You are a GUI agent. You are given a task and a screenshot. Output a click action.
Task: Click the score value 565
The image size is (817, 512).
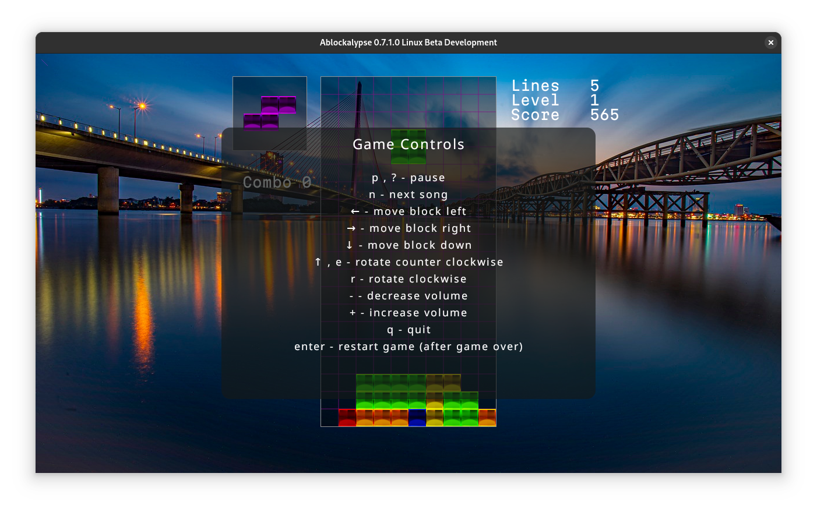(x=604, y=115)
